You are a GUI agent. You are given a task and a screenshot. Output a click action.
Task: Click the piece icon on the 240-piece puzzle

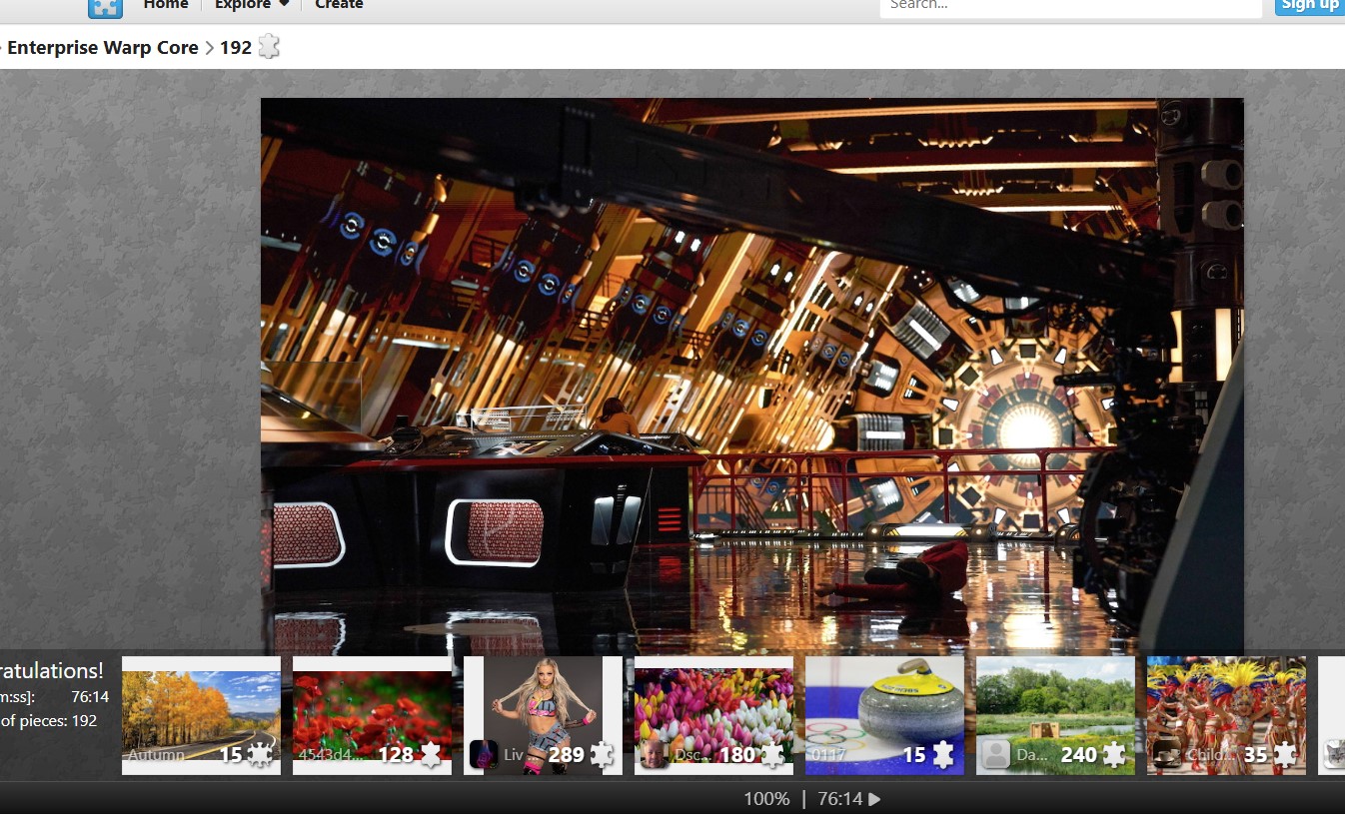tap(1114, 755)
